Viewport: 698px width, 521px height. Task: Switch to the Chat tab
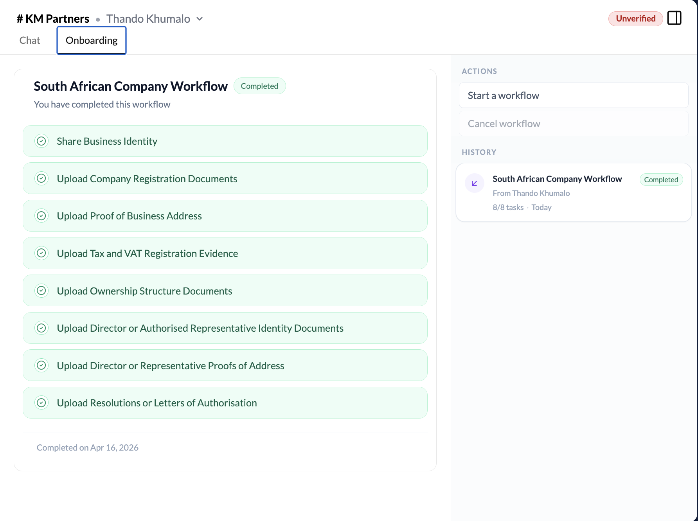coord(29,40)
